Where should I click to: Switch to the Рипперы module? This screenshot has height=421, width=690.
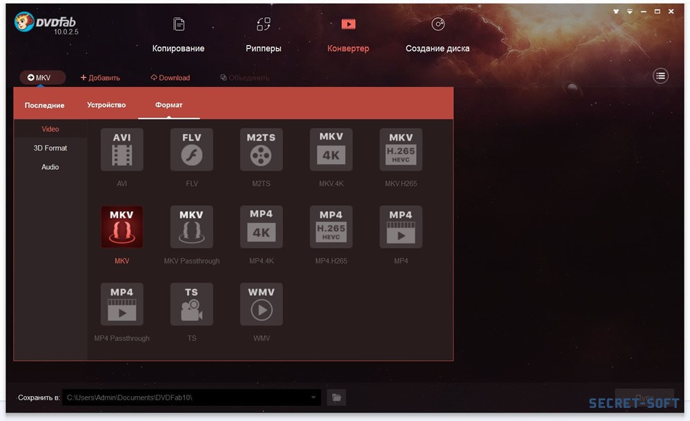click(x=263, y=35)
